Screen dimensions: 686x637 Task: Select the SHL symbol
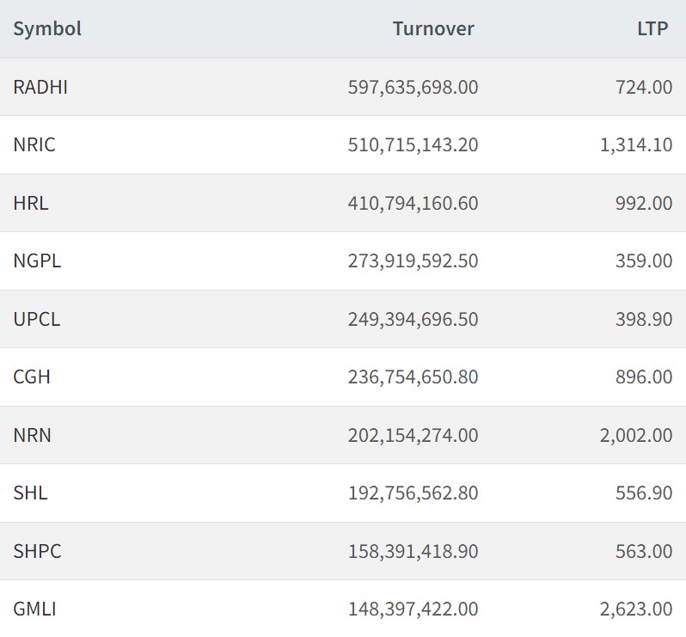(30, 493)
